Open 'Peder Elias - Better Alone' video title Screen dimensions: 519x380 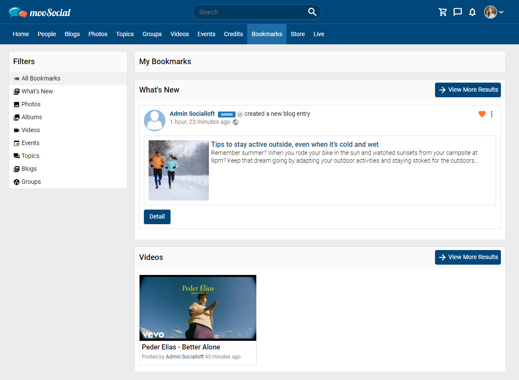(181, 347)
